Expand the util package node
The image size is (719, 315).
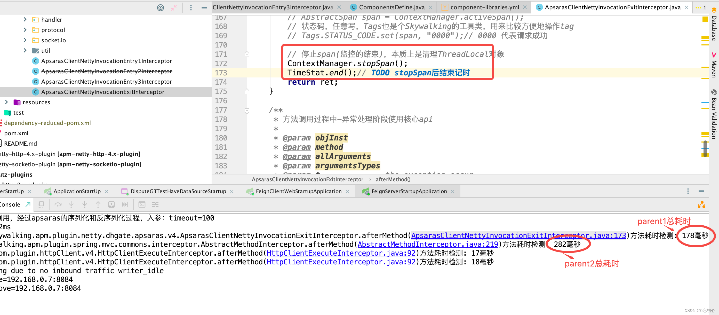25,51
